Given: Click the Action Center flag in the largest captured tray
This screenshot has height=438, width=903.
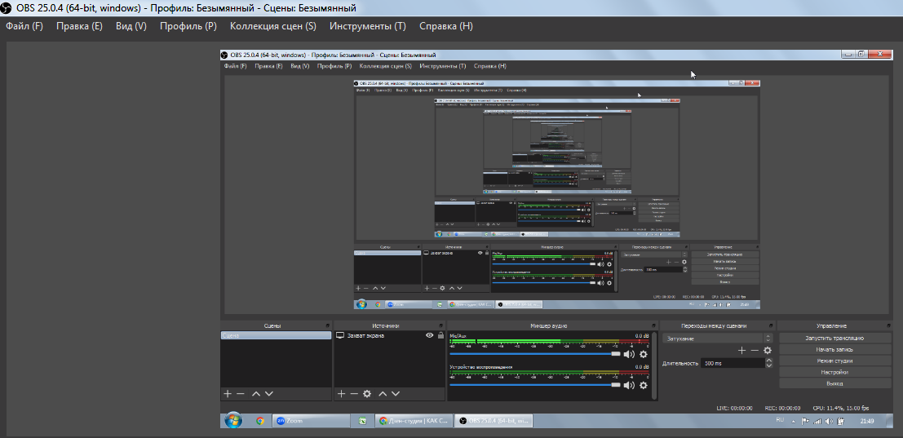Looking at the screenshot, I should point(806,422).
